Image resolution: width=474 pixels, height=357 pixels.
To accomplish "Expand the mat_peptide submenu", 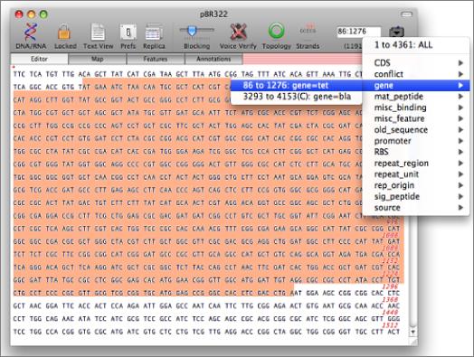I will point(416,97).
